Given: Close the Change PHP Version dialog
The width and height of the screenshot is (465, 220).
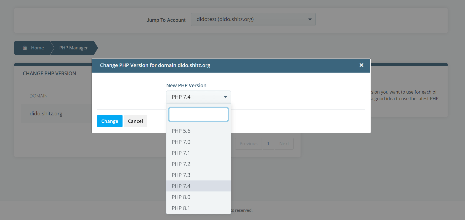Looking at the screenshot, I should [361, 65].
